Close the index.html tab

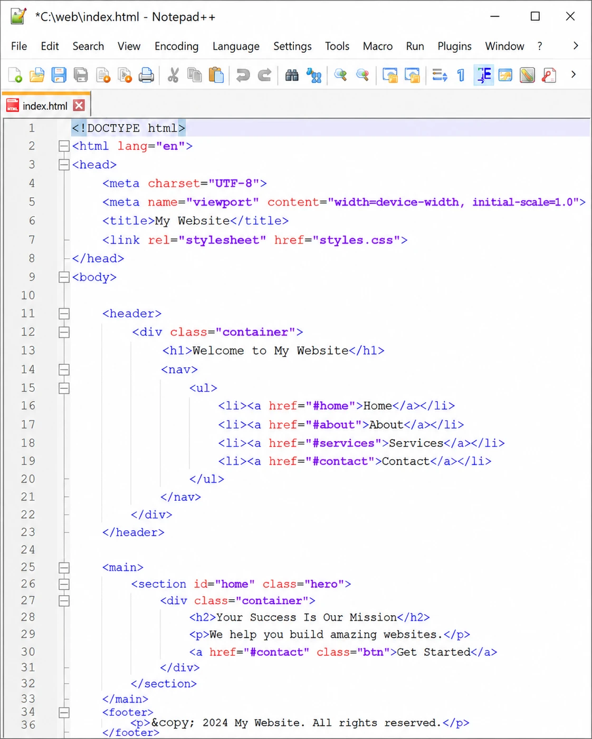(79, 105)
